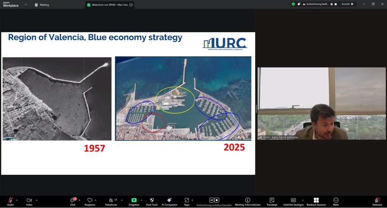Open the Zoom Workplace dropdown chevron
The width and height of the screenshot is (387, 208).
[26, 5]
